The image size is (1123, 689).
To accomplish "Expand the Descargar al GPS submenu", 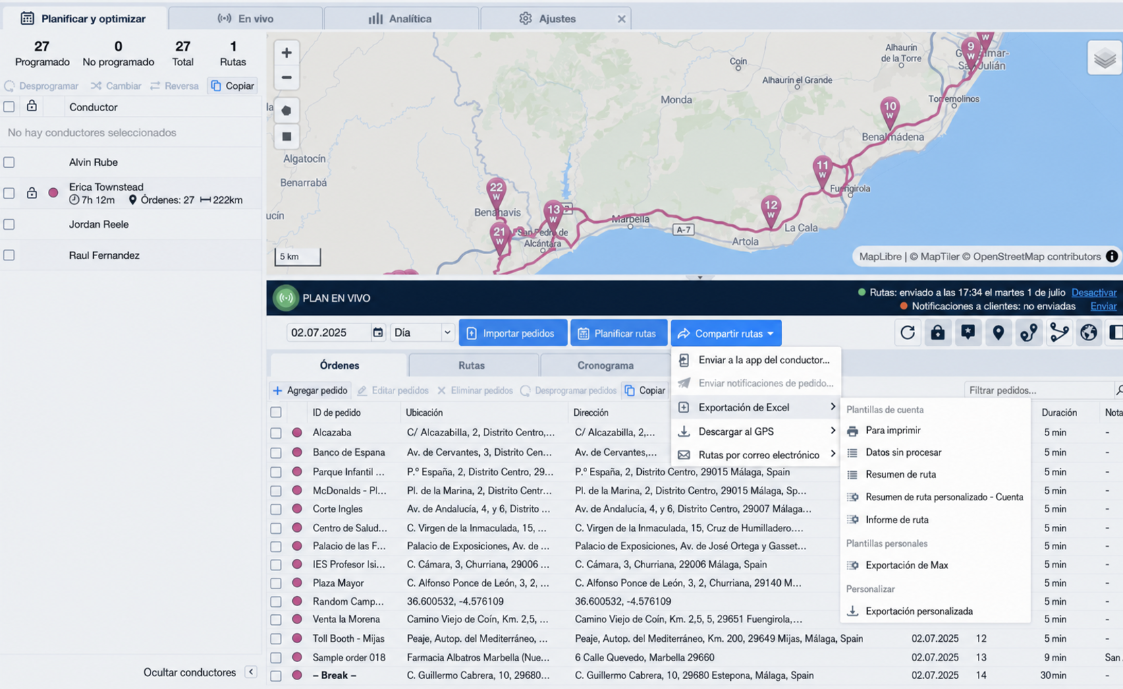I will [x=756, y=431].
